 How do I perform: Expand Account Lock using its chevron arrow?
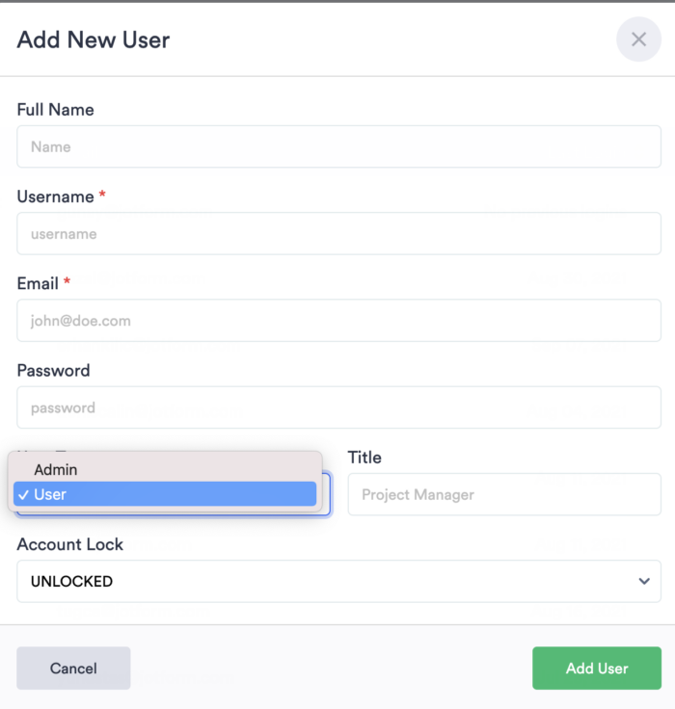(x=644, y=581)
